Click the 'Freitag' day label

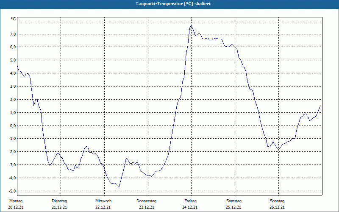point(190,201)
